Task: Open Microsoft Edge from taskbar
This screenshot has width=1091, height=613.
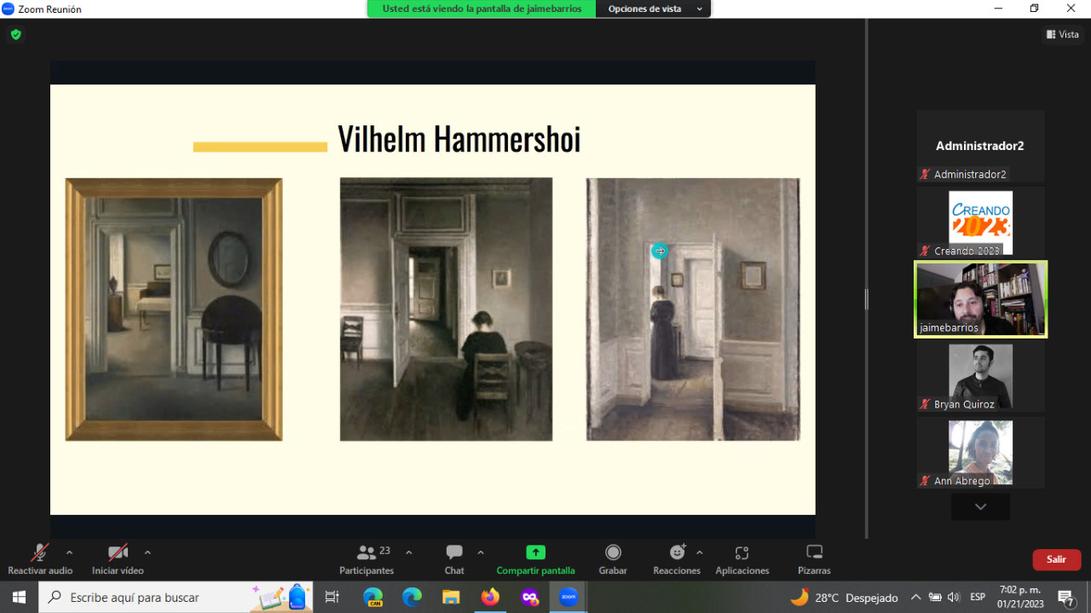Action: click(412, 597)
